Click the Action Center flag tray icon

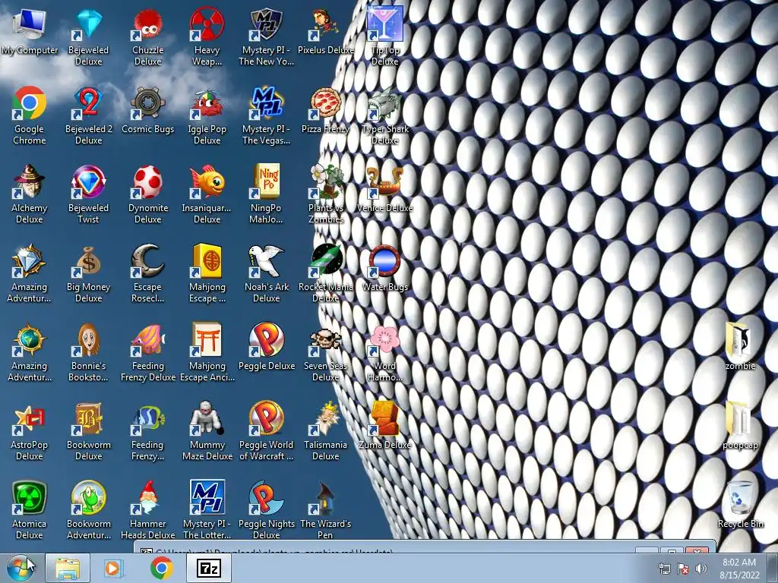(683, 569)
